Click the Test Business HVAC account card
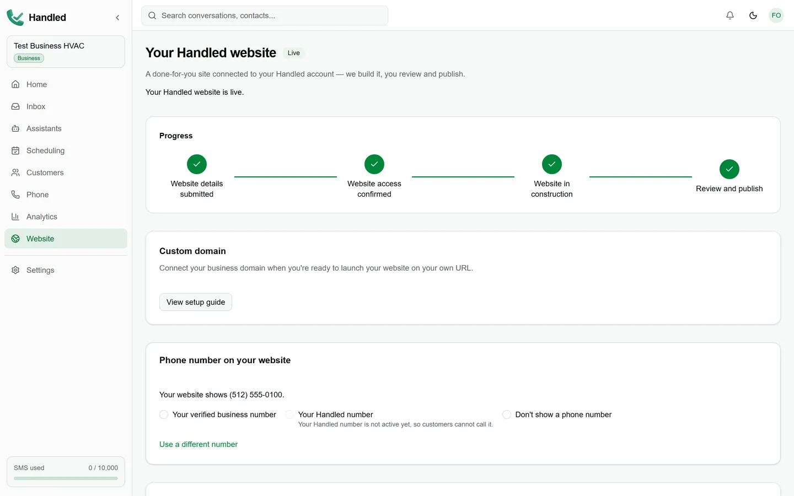The width and height of the screenshot is (794, 496). 66,52
